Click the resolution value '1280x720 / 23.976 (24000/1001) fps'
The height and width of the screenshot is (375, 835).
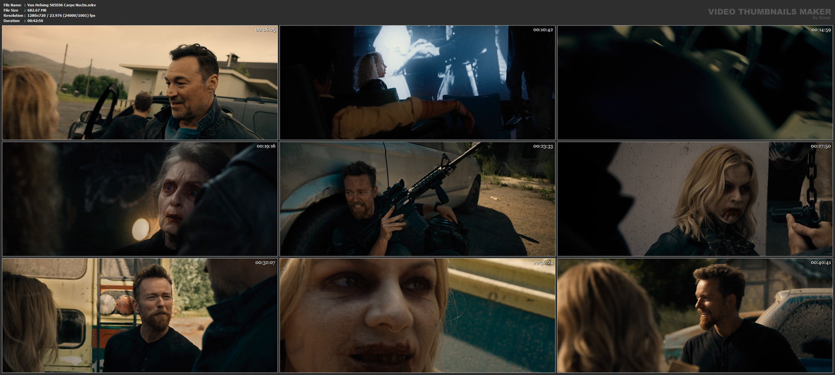[x=61, y=16]
